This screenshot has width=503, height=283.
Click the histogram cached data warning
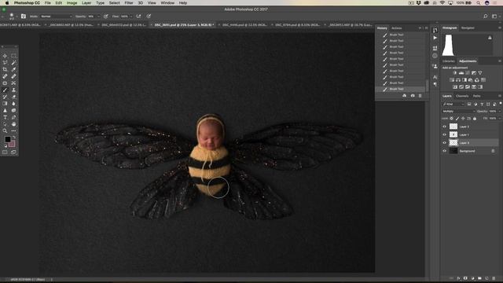(490, 38)
